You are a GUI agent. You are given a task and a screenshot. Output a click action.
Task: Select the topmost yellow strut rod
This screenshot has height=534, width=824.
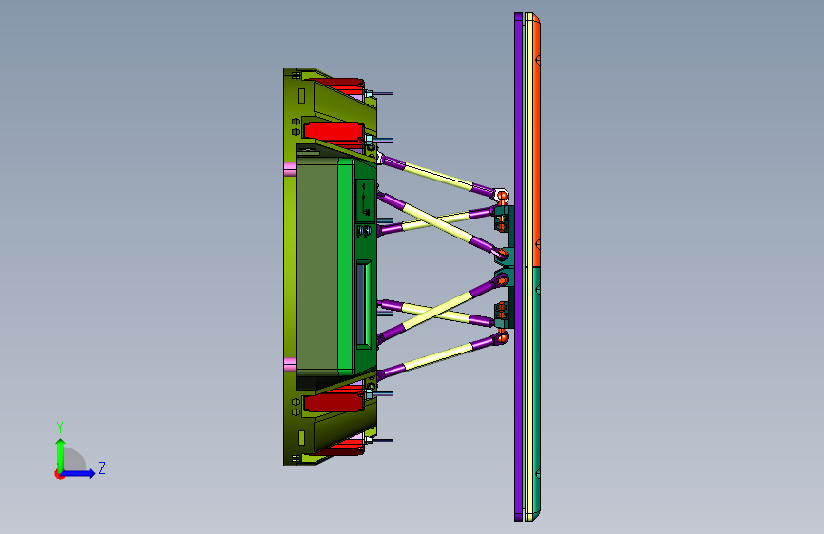[438, 177]
